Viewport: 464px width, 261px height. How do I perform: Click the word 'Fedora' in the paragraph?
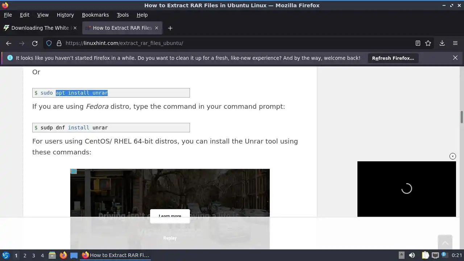[x=97, y=107]
